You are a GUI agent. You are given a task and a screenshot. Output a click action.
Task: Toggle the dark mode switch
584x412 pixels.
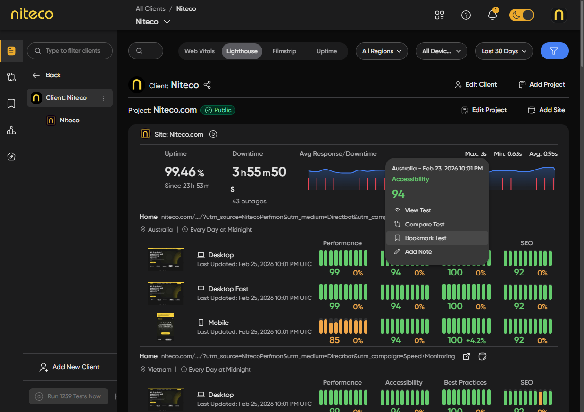(x=521, y=15)
